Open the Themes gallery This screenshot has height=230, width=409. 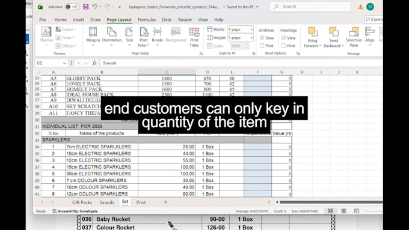[46, 37]
